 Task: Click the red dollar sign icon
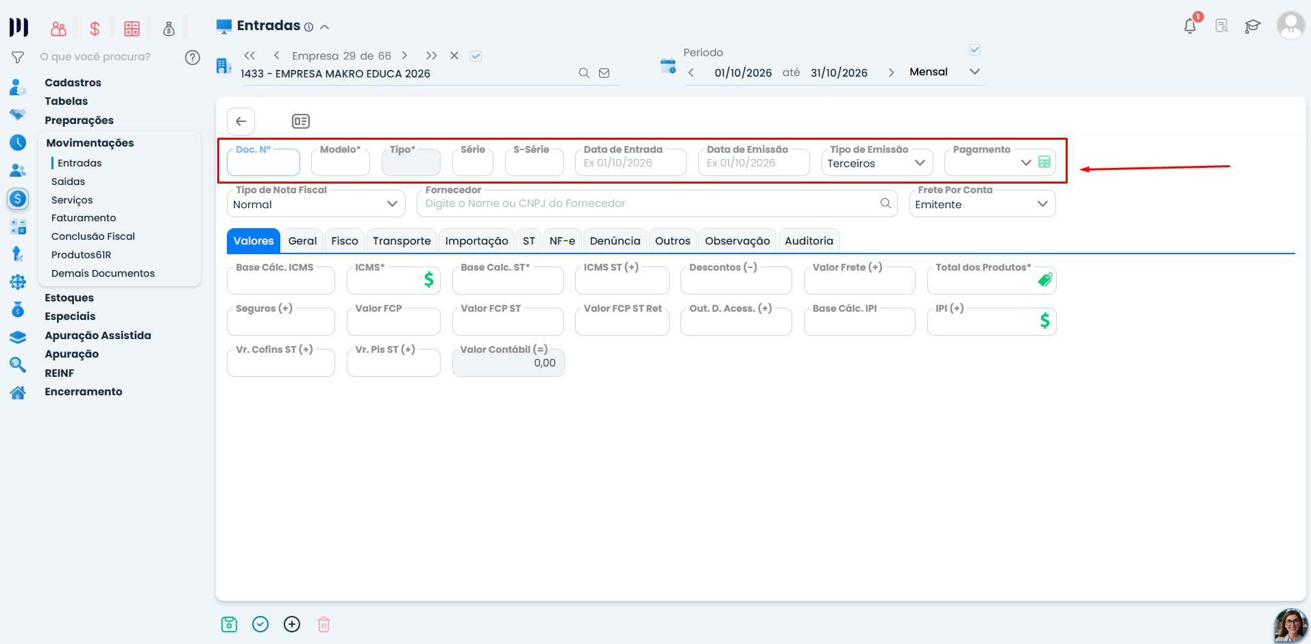(95, 28)
